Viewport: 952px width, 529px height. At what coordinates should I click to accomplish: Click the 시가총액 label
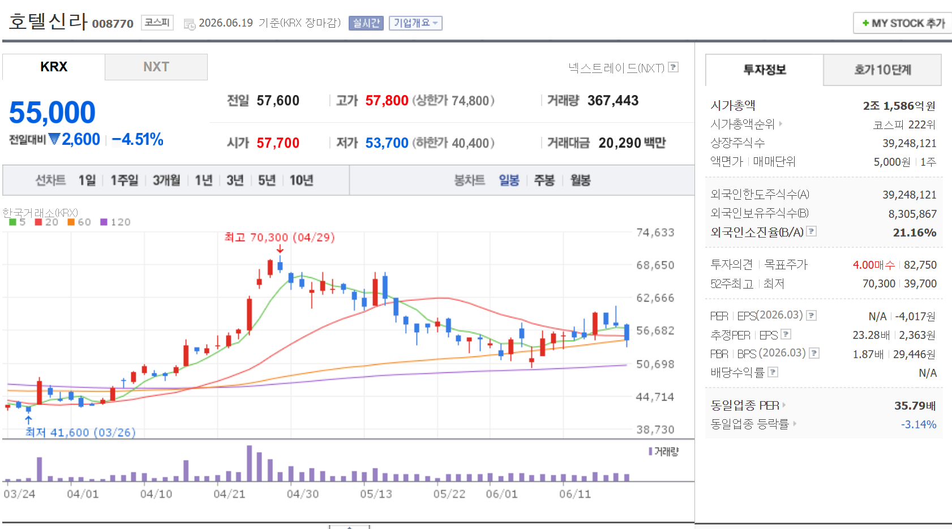[x=733, y=105]
